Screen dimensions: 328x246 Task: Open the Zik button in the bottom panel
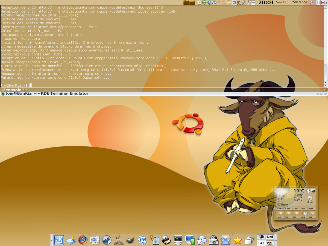[x=261, y=237]
